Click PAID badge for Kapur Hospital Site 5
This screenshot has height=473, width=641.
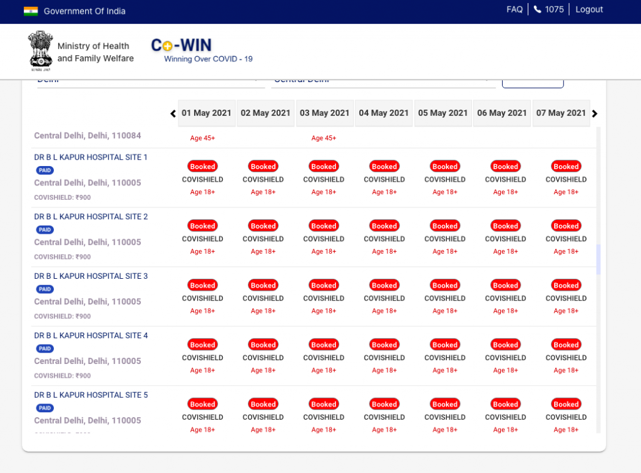[x=45, y=408]
